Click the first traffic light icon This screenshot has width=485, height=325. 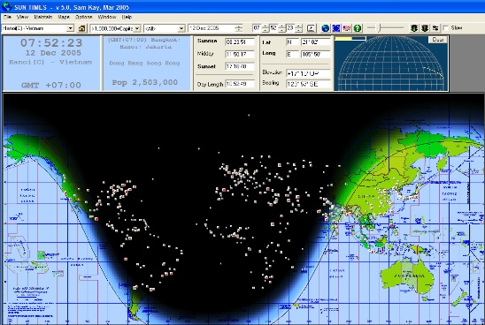point(414,28)
